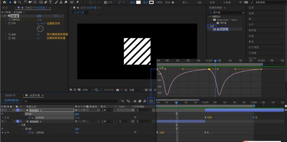Open the 项目 panel tab
Viewport: 287px width, 142px height.
pyautogui.click(x=5, y=8)
